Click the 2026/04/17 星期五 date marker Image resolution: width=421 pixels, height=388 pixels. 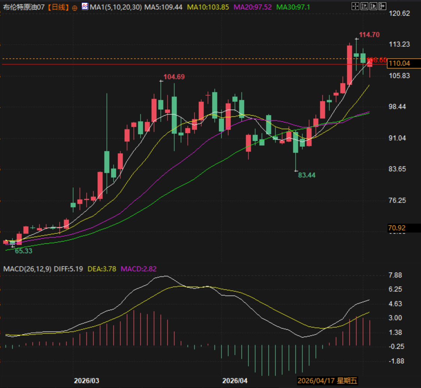tap(327, 381)
